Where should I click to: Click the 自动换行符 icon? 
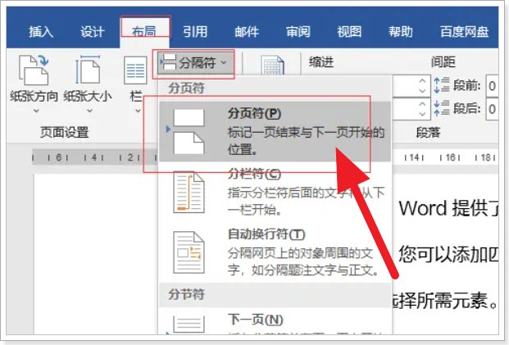point(189,252)
